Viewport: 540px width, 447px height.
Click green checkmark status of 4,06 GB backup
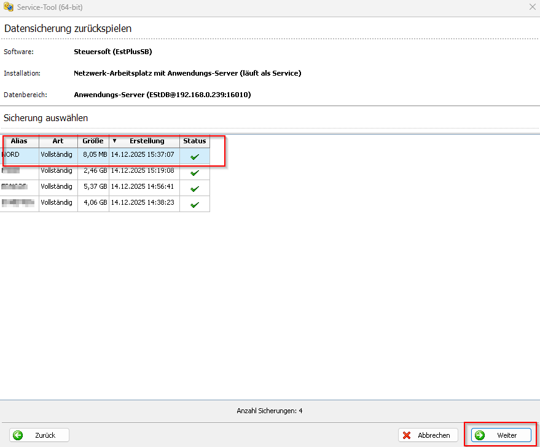point(195,205)
